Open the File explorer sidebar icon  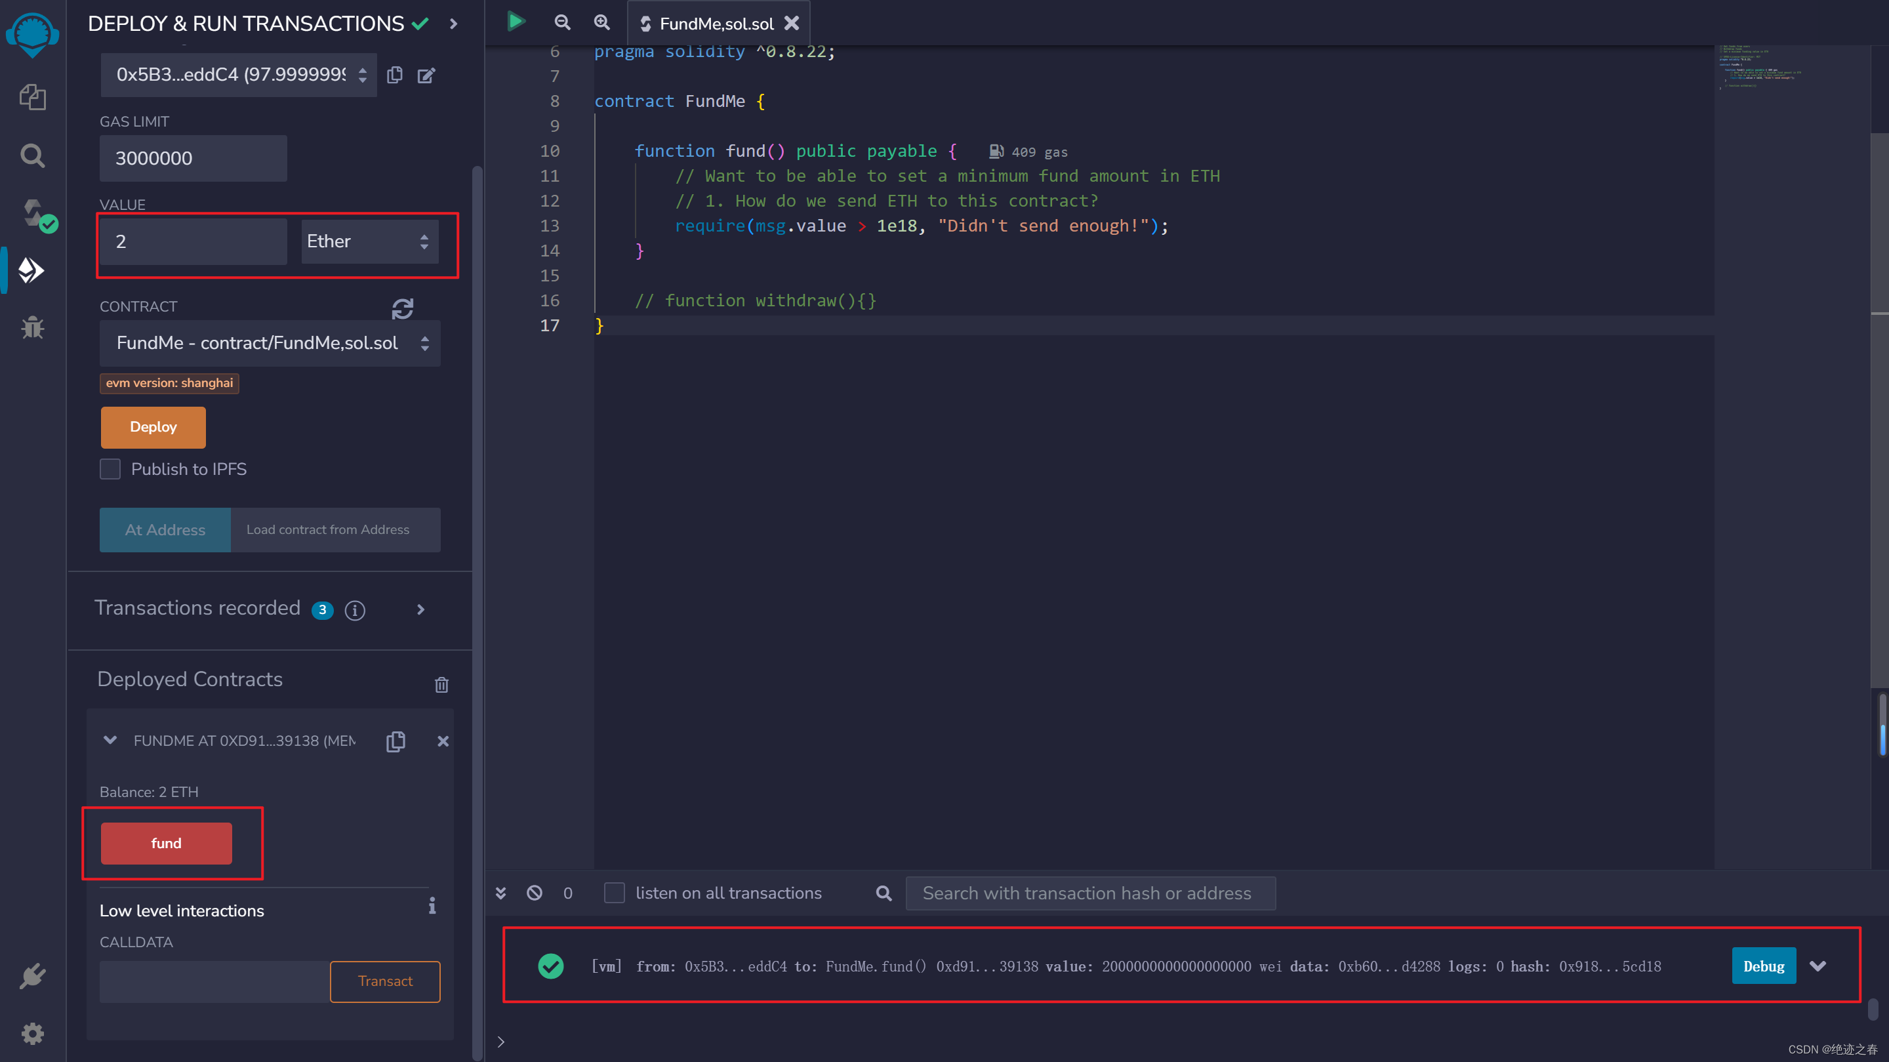click(x=32, y=97)
